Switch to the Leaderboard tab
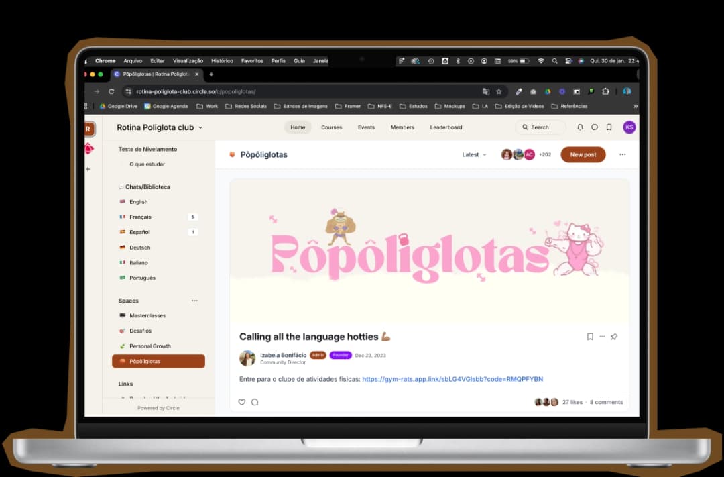724x477 pixels. point(446,127)
